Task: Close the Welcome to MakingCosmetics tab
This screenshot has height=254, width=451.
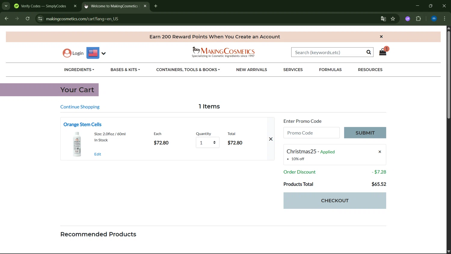Action: (145, 6)
